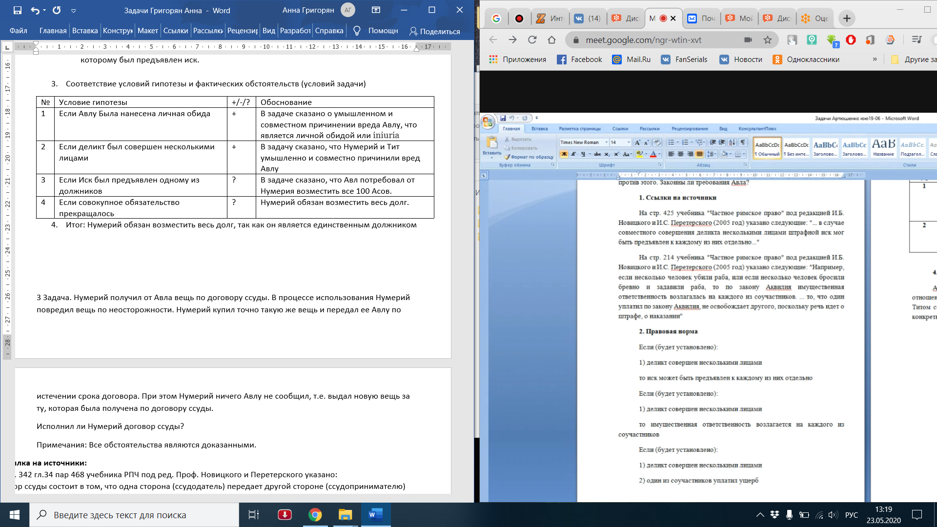Click the АГ user account avatar
The image size is (937, 527).
(x=348, y=10)
